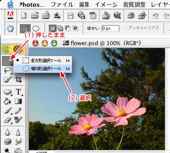Open the 画質調整 menu
This screenshot has height=153, width=170.
tap(134, 5)
